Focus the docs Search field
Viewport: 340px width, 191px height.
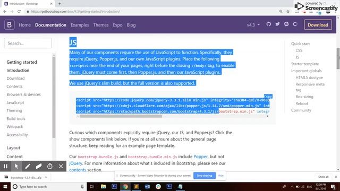click(x=28, y=43)
